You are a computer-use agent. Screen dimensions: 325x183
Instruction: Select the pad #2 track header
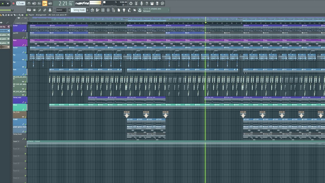coord(20,35)
